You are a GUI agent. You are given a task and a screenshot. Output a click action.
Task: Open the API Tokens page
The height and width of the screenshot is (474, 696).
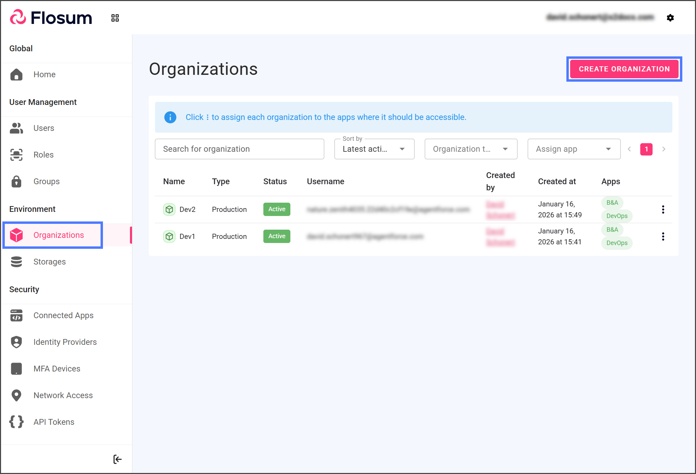[x=54, y=422]
